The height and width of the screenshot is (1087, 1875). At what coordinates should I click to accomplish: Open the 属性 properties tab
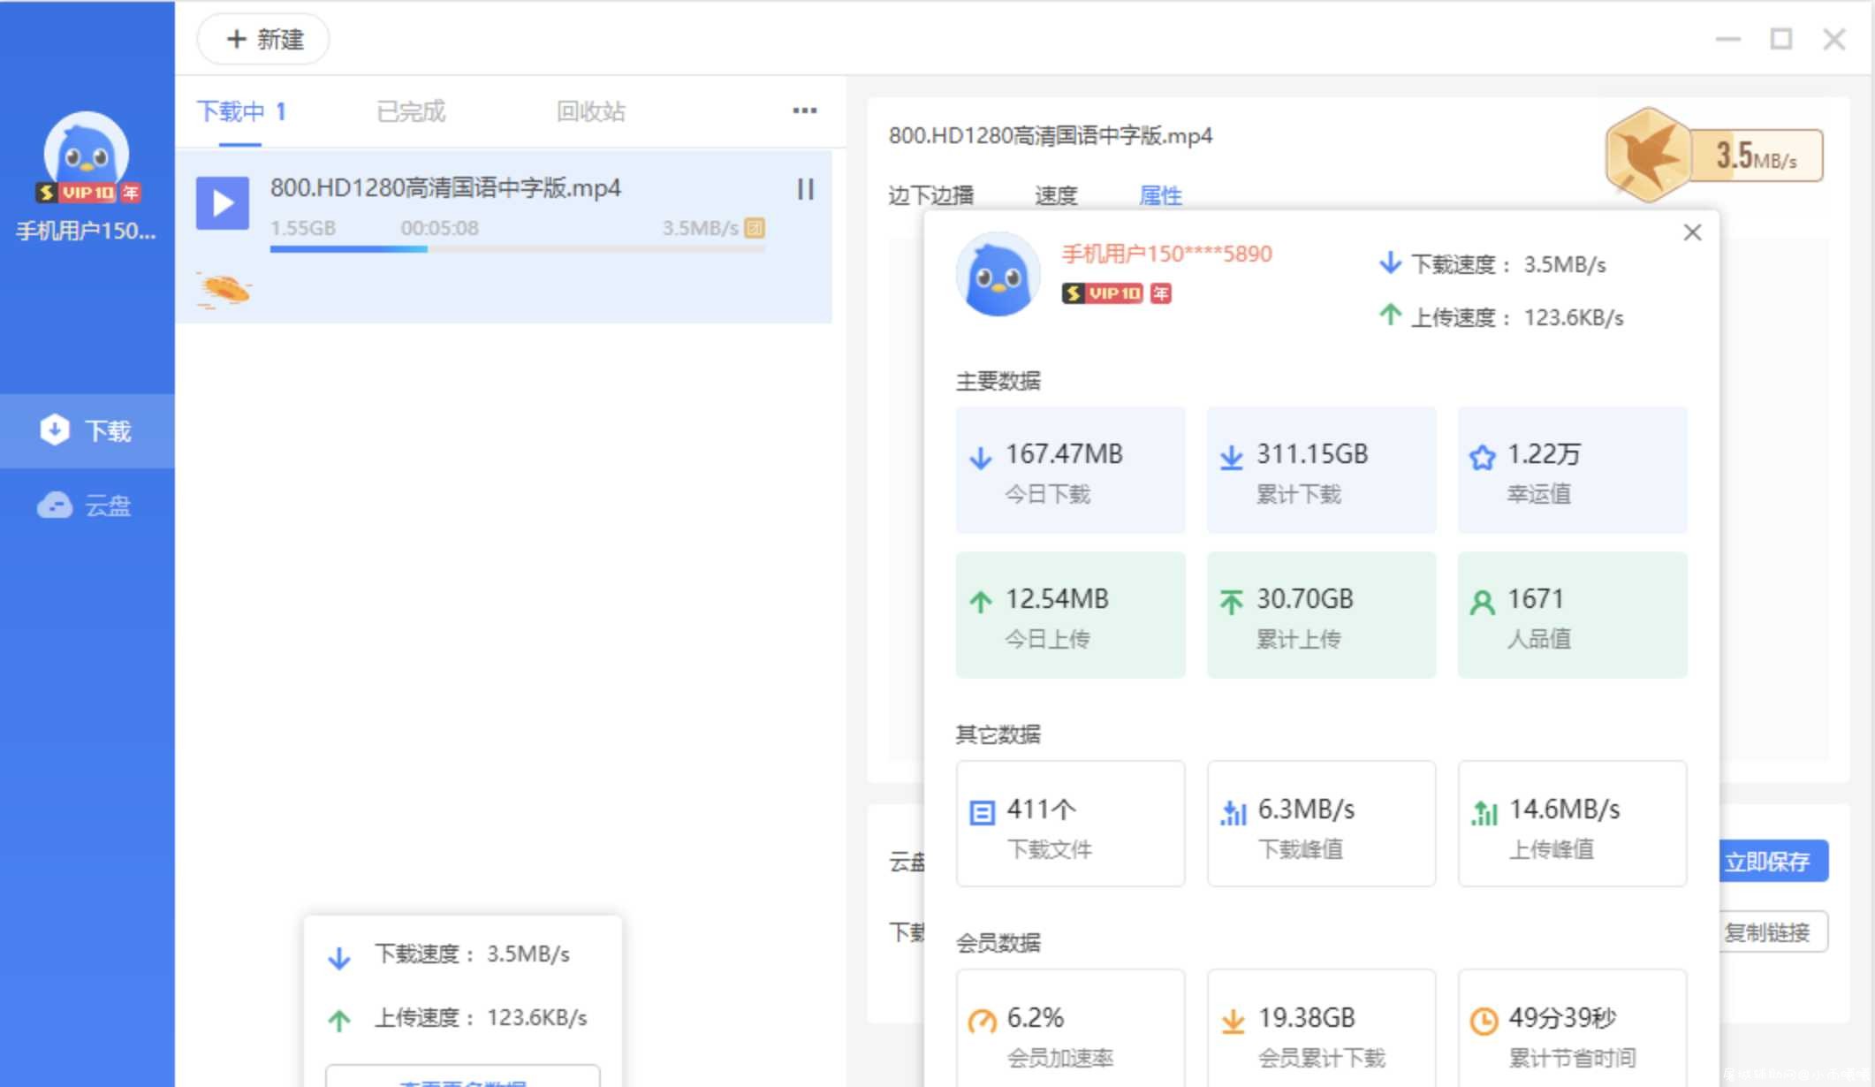1160,195
